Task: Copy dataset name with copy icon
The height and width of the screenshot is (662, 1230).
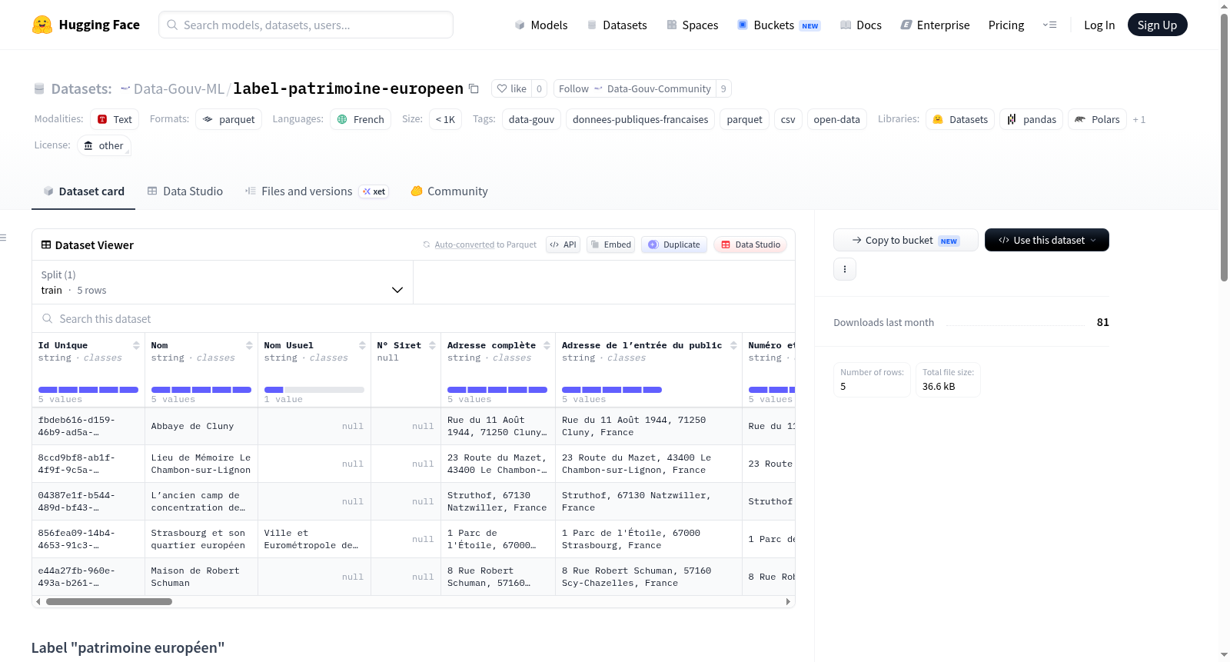Action: [474, 89]
